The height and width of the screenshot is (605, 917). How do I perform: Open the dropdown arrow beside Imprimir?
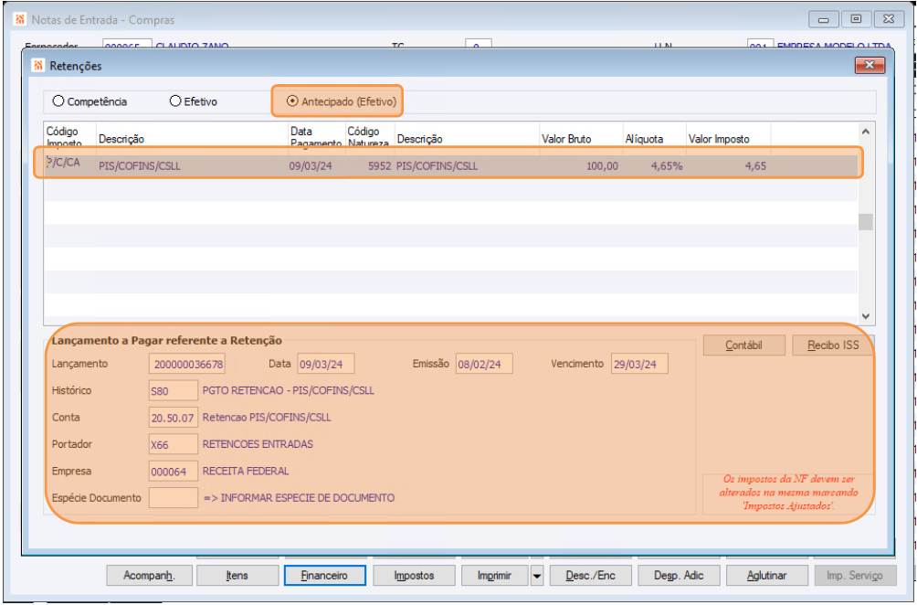coord(537,576)
